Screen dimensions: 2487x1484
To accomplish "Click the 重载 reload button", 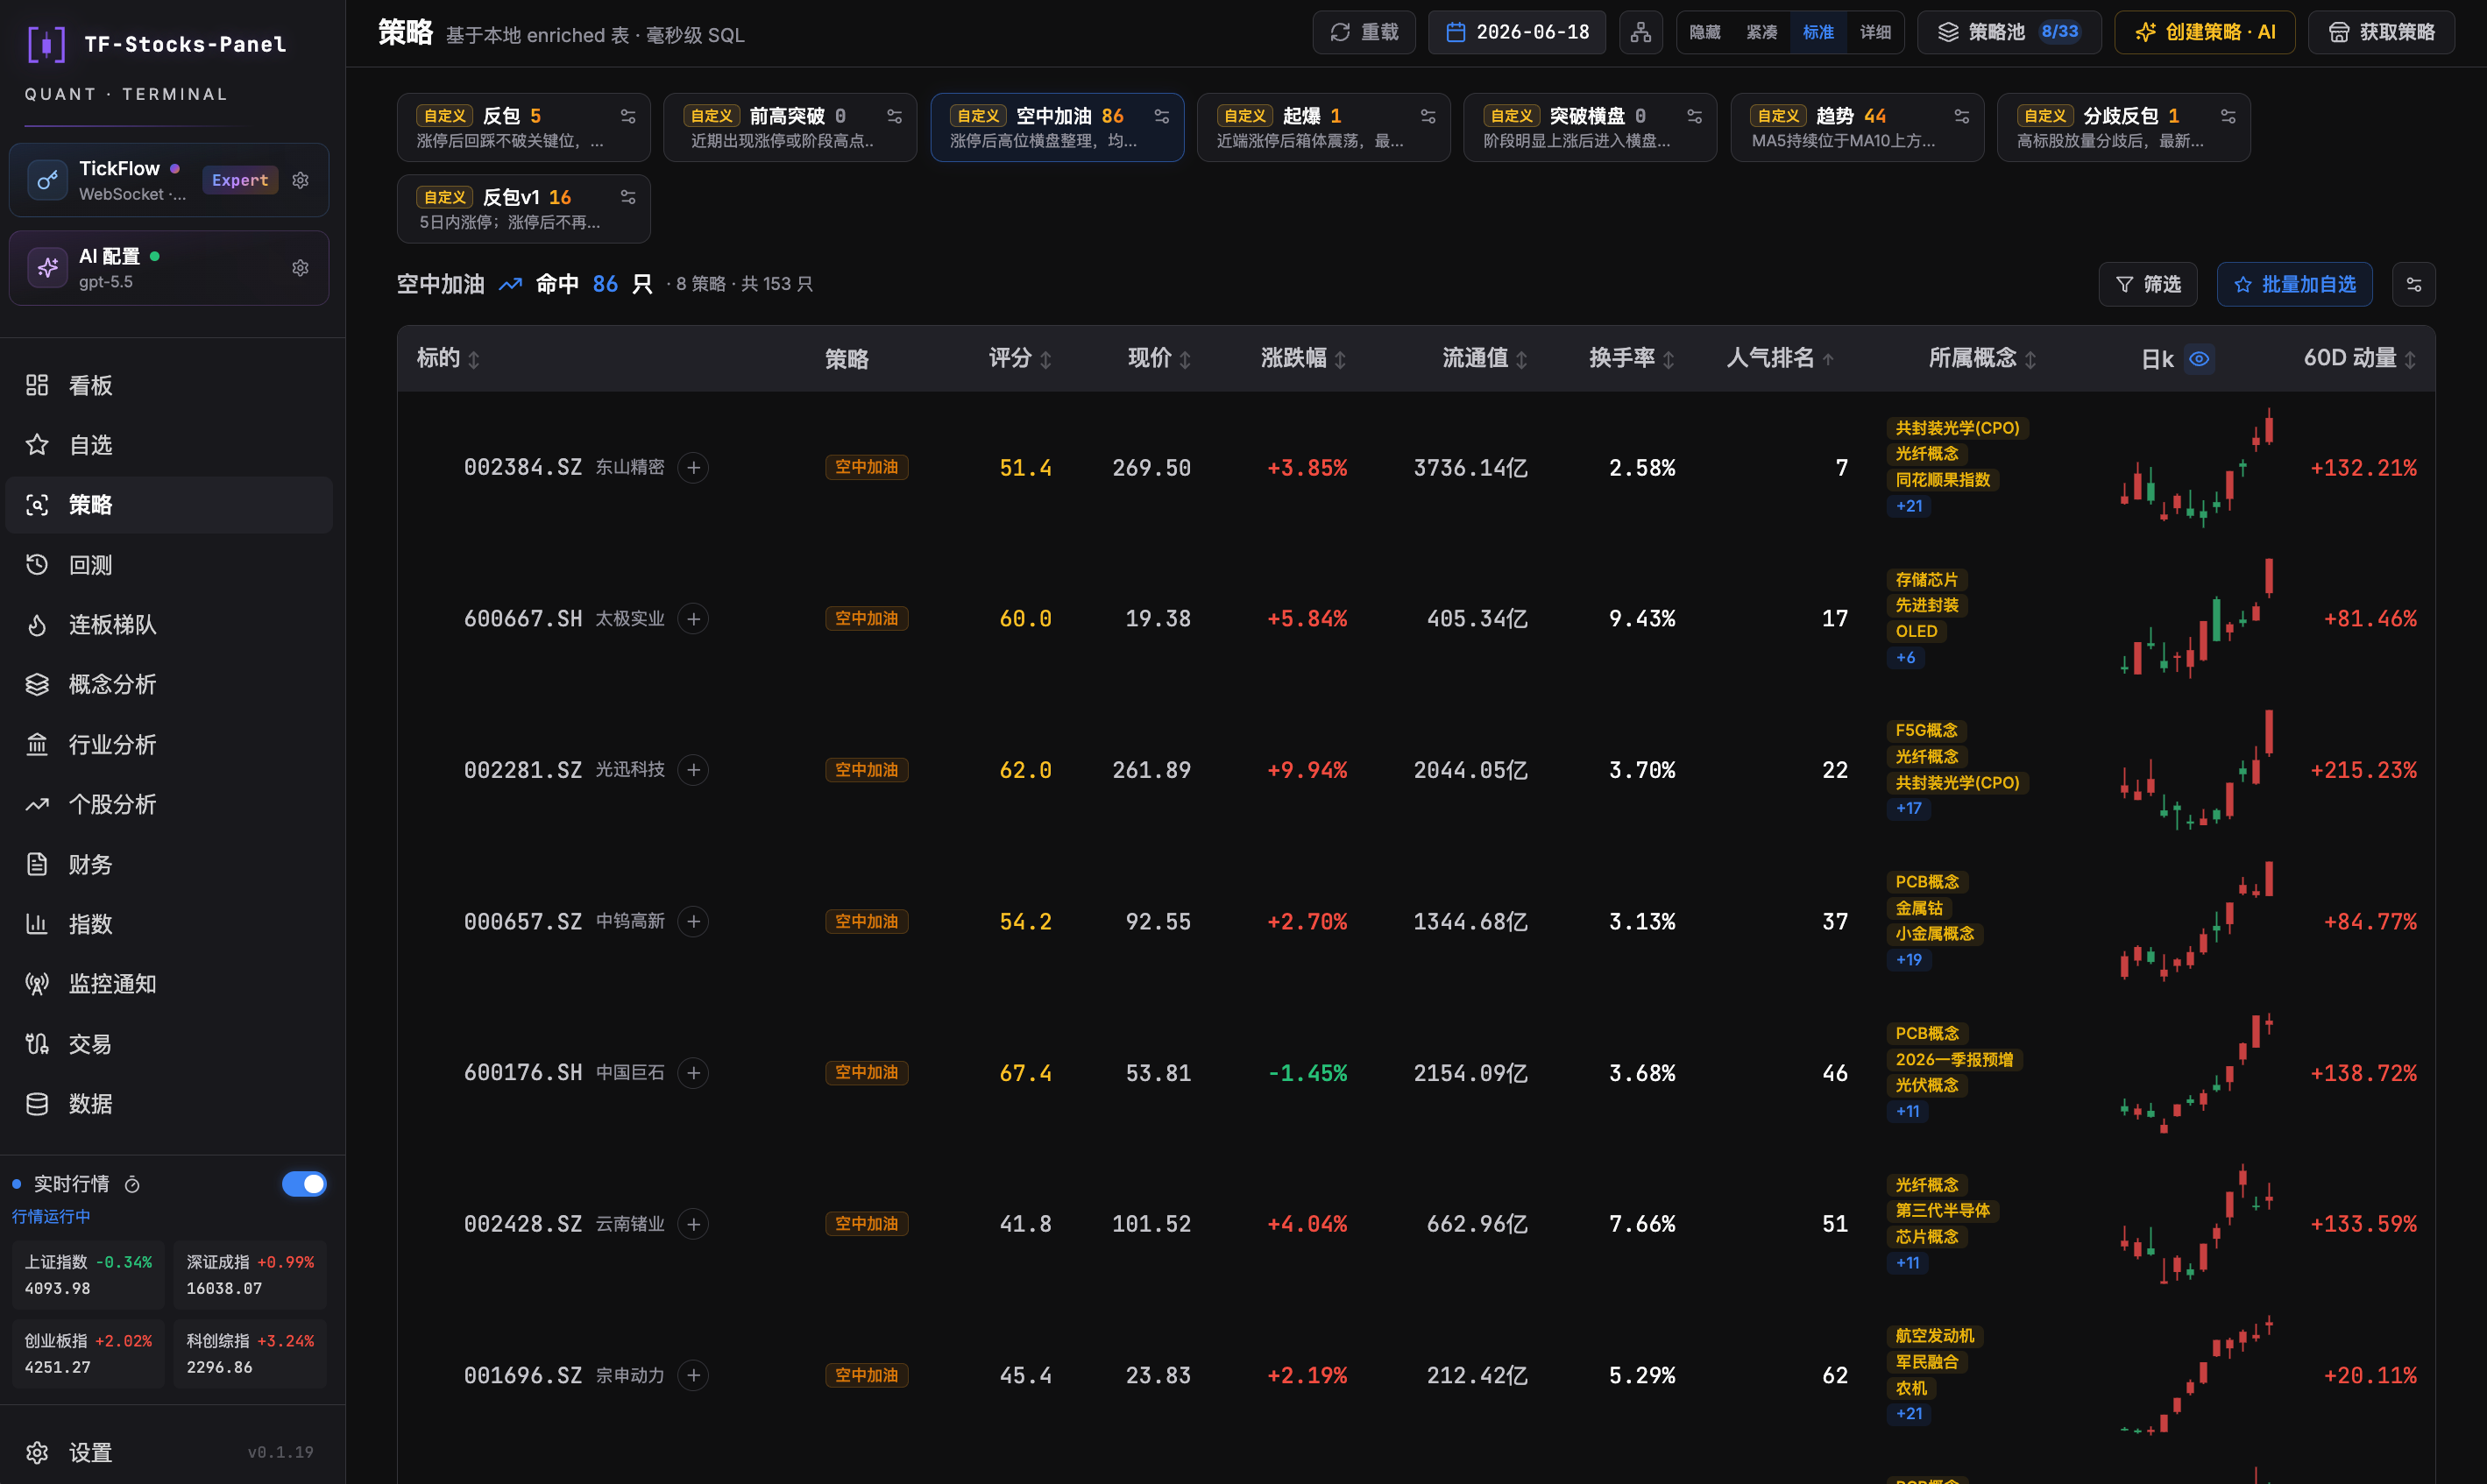I will tap(1364, 32).
